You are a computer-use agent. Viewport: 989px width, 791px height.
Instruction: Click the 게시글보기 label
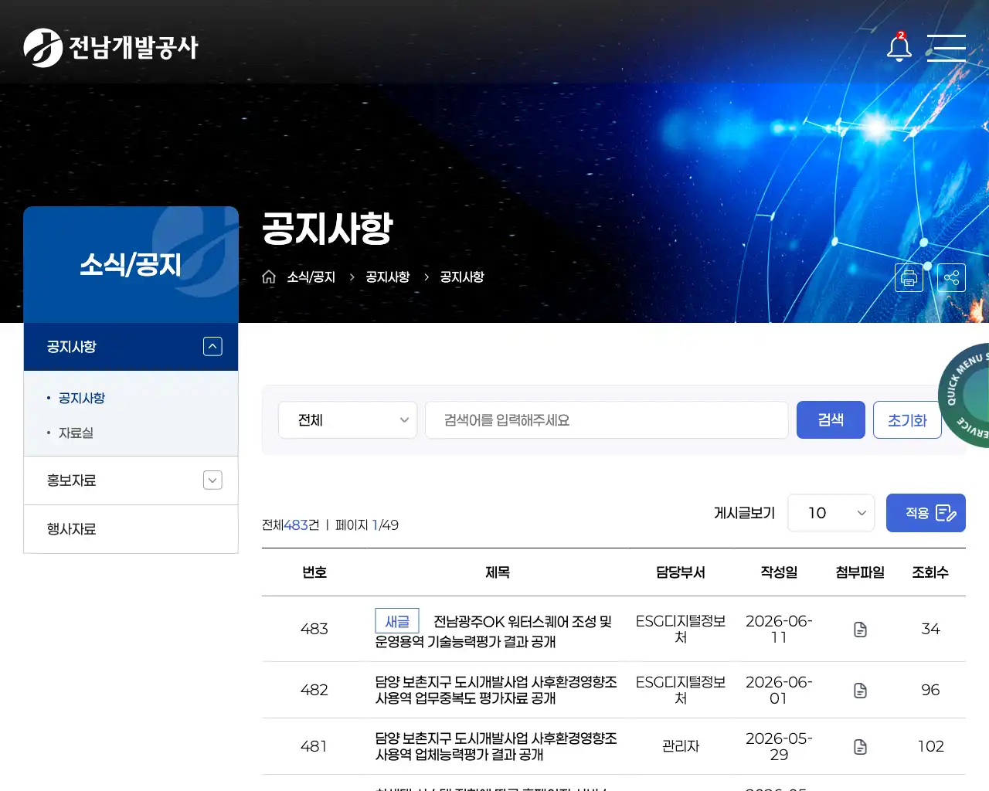(x=744, y=513)
